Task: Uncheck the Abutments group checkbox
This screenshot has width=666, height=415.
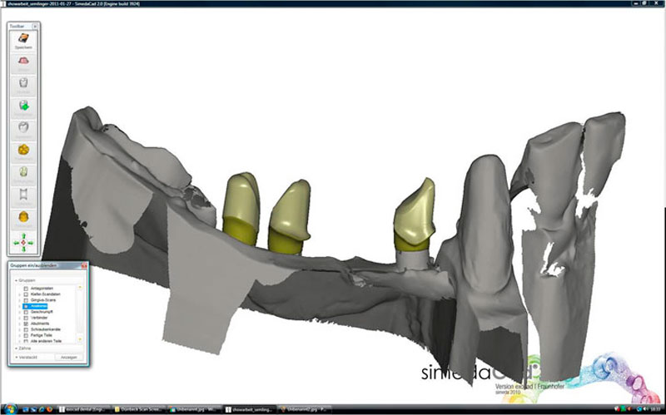Action: 26,323
